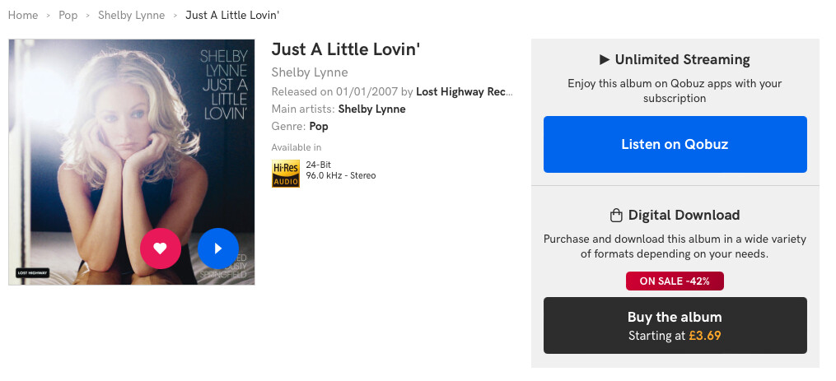Viewport: 836px width, 381px height.
Task: Click Shelby Lynne next to Main artists
Action: click(371, 109)
